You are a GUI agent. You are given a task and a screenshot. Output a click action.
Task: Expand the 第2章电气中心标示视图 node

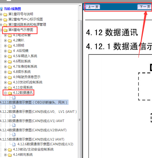click(x=1, y=19)
